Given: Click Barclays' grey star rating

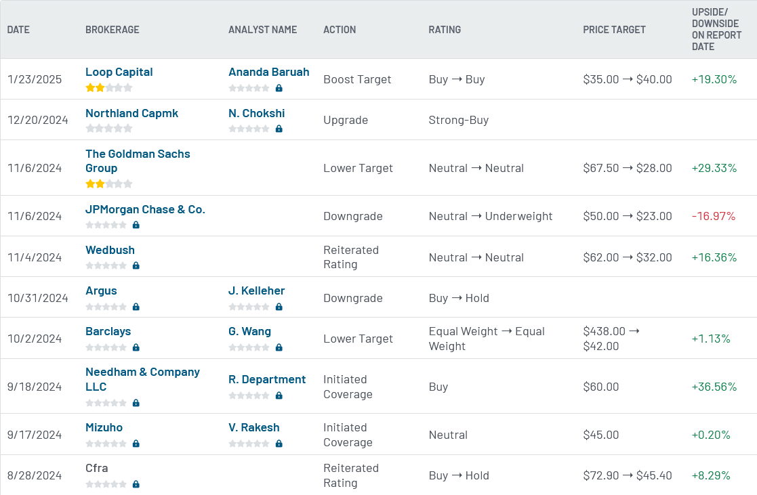Looking at the screenshot, I should point(106,347).
